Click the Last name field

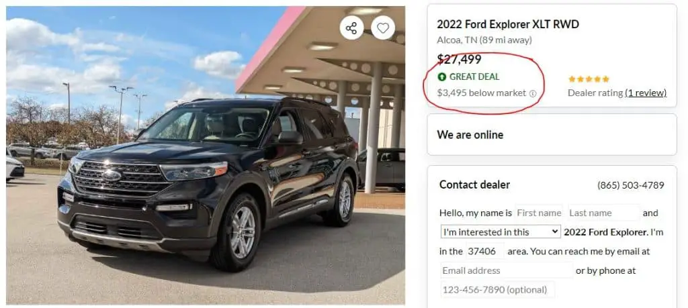(x=603, y=213)
